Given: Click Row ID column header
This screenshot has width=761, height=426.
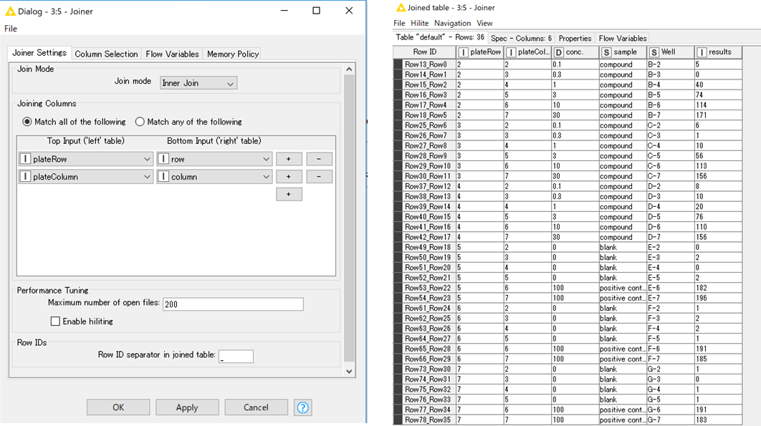Looking at the screenshot, I should [x=425, y=52].
